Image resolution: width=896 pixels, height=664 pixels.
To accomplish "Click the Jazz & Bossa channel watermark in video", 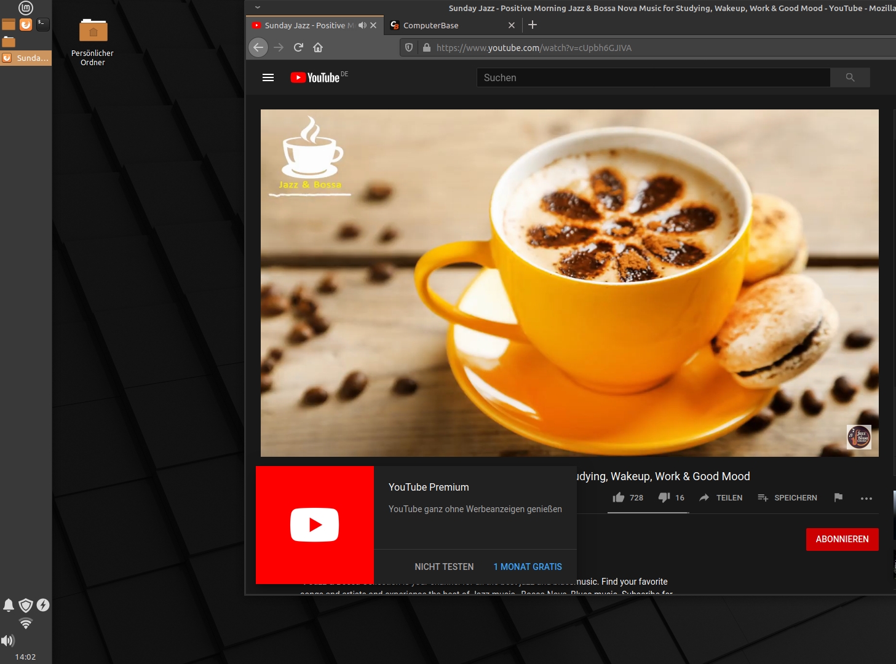I will coord(858,437).
